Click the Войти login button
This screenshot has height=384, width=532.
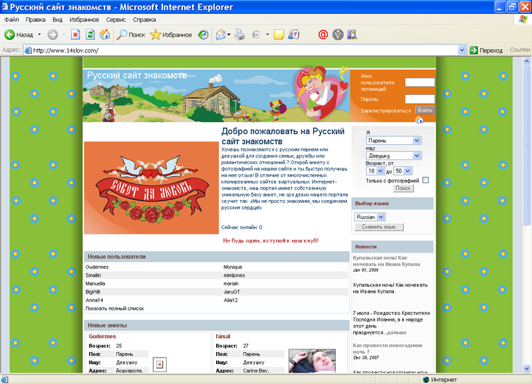click(x=425, y=110)
